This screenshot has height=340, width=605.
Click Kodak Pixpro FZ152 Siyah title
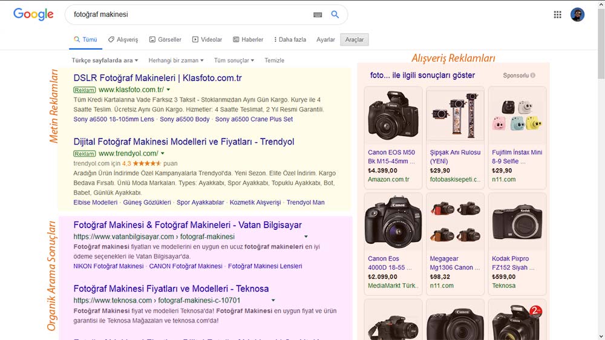pyautogui.click(x=513, y=263)
